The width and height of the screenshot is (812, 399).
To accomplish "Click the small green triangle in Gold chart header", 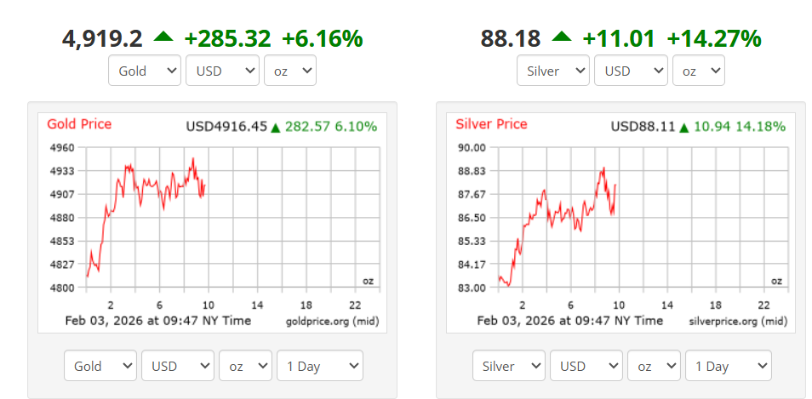I will pos(275,128).
